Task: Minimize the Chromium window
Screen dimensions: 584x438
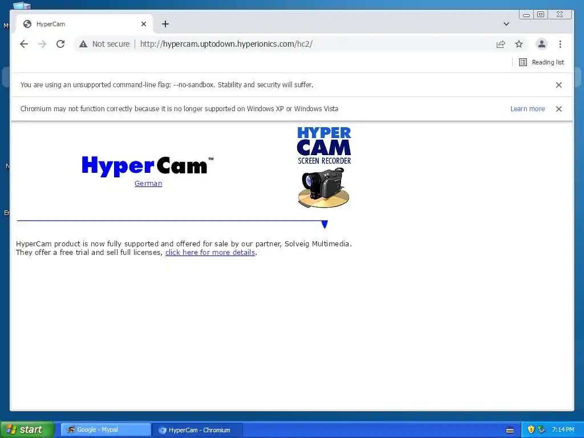Action: click(x=526, y=14)
